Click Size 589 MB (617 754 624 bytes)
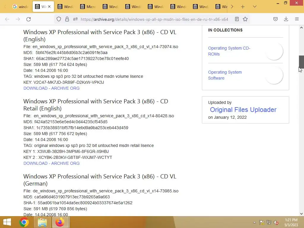This screenshot has width=304, height=228. 55,64
